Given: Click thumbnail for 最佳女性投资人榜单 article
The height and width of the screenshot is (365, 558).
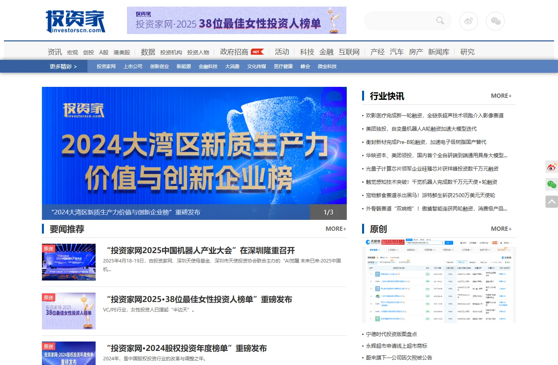Looking at the screenshot, I should [69, 311].
